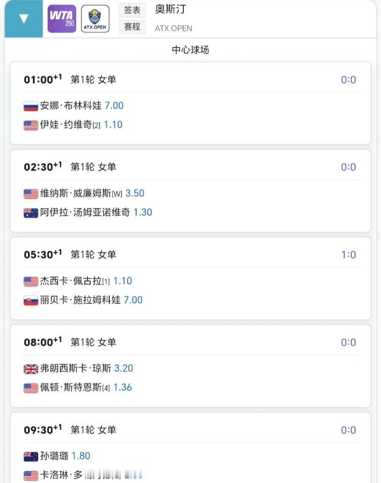Click player name 杰西卡·佩古拉
The height and width of the screenshot is (483, 381).
coord(71,281)
